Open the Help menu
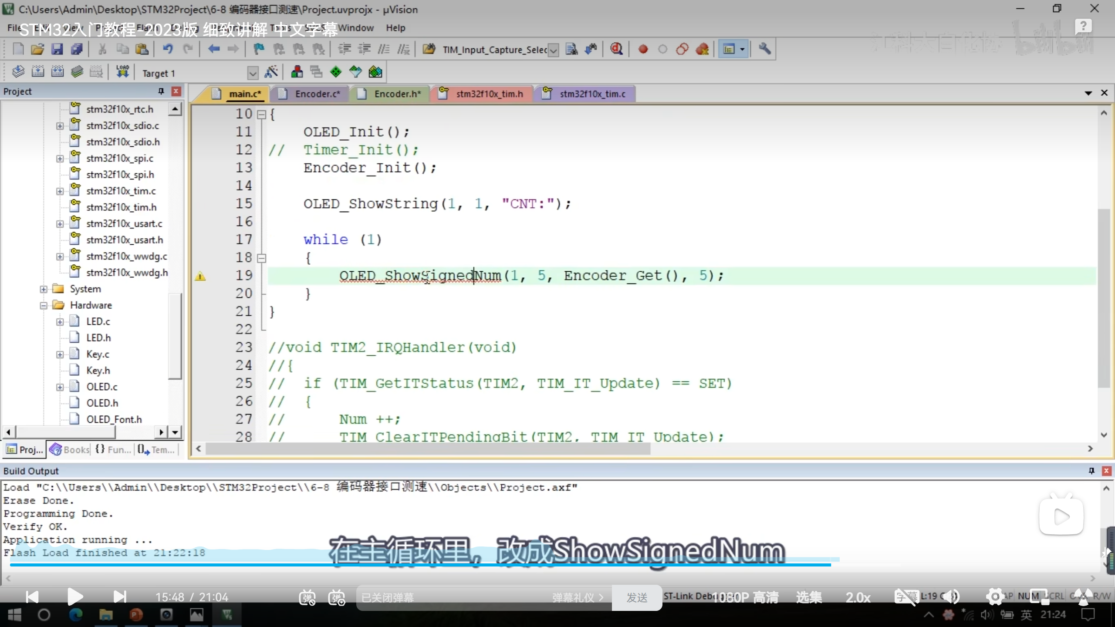This screenshot has width=1115, height=627. (395, 28)
